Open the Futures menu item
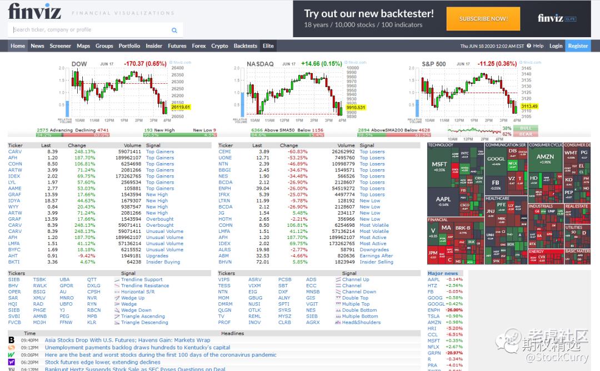 [177, 46]
